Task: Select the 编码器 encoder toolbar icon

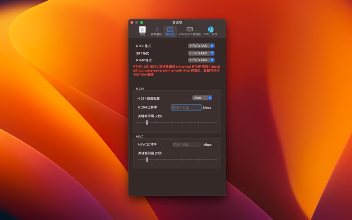Action: tap(170, 31)
